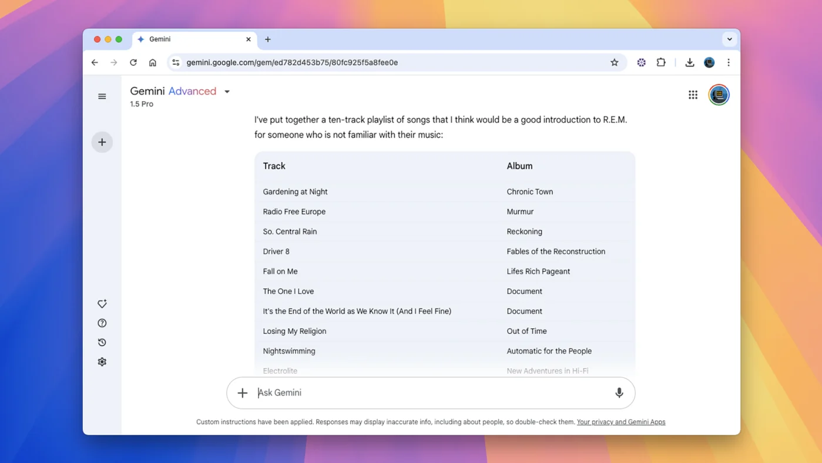This screenshot has width=822, height=463.
Task: Select the Gemini browser tab
Action: 188,39
